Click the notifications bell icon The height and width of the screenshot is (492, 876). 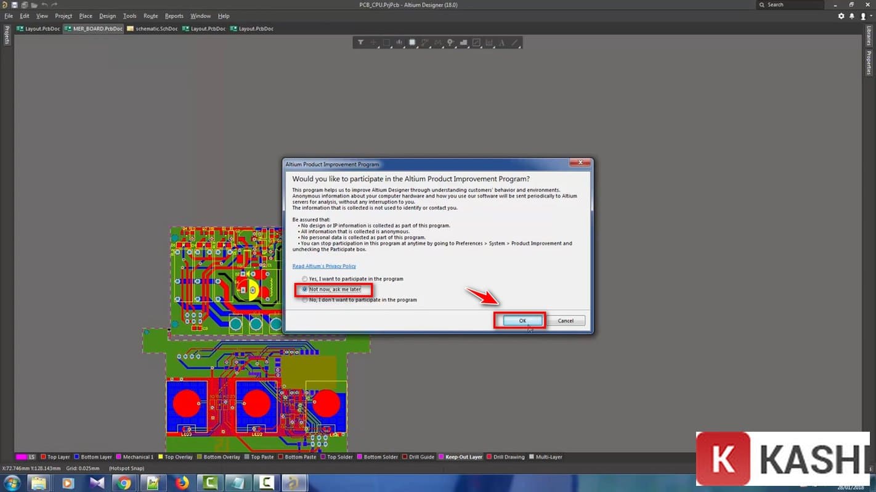point(852,16)
